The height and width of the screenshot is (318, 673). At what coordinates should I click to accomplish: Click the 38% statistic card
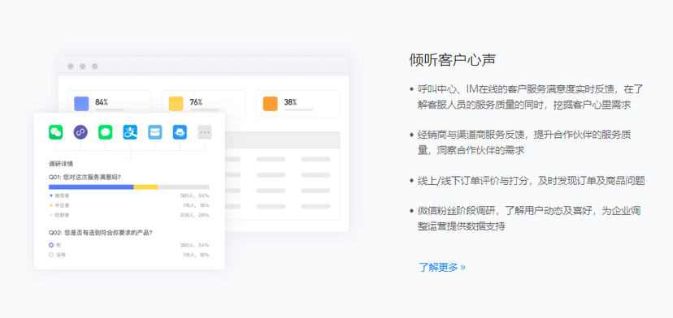298,104
